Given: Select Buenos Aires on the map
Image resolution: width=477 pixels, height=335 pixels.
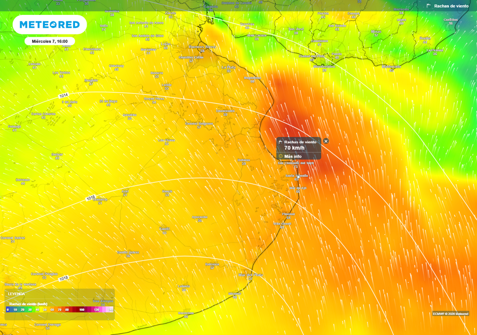Looking at the screenshot, I should (203, 47).
